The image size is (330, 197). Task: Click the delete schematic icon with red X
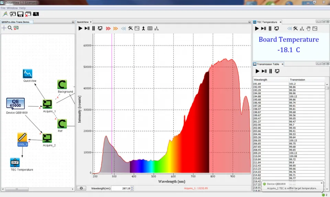click(x=16, y=28)
